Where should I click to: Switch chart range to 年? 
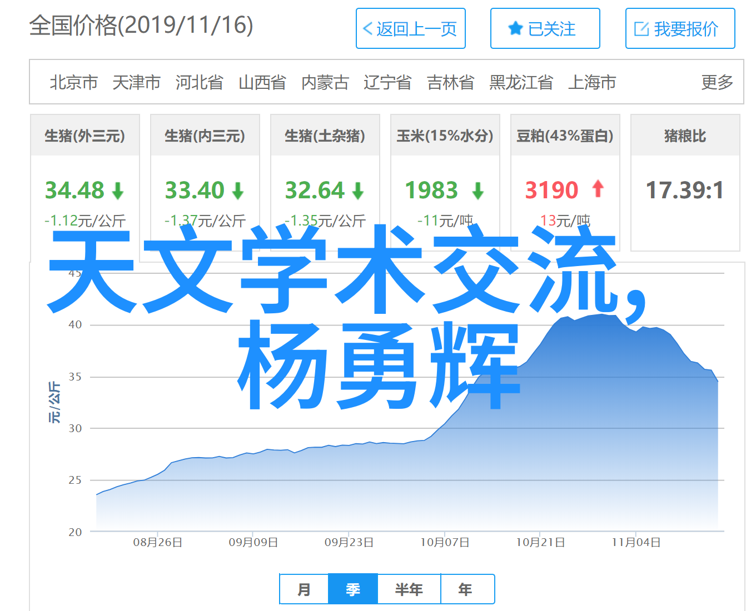click(467, 589)
